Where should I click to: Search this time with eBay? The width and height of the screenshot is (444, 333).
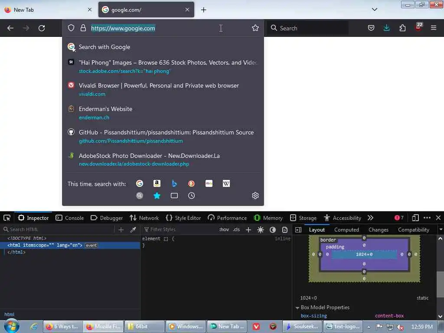point(209,183)
